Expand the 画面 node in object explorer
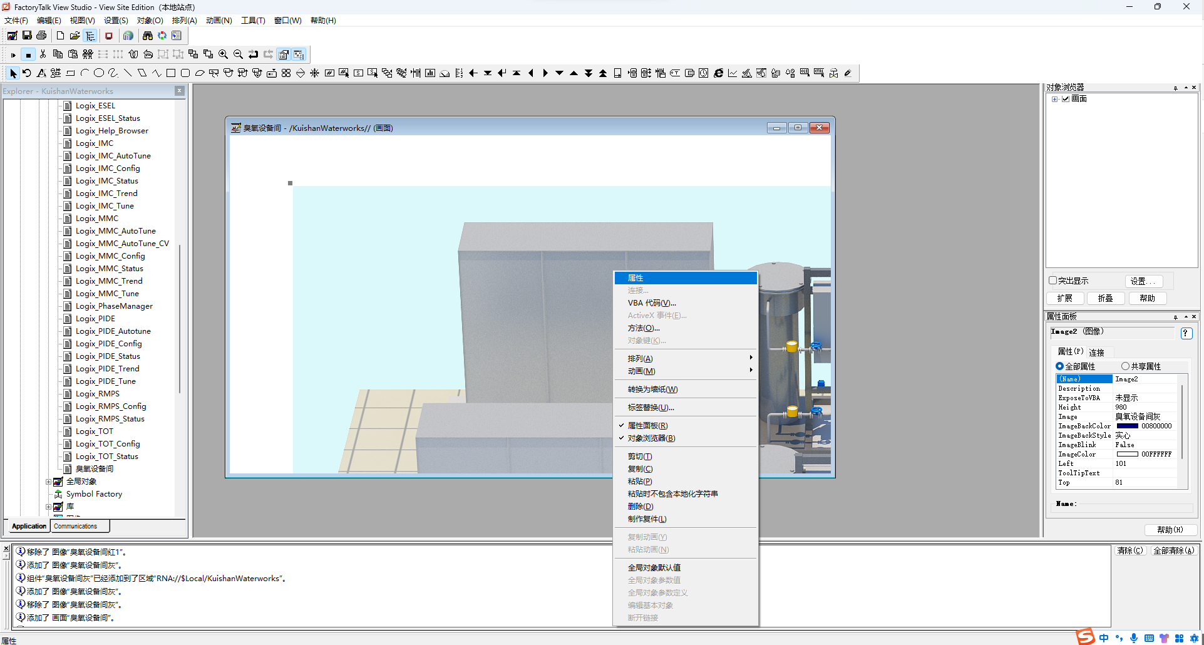 1055,99
